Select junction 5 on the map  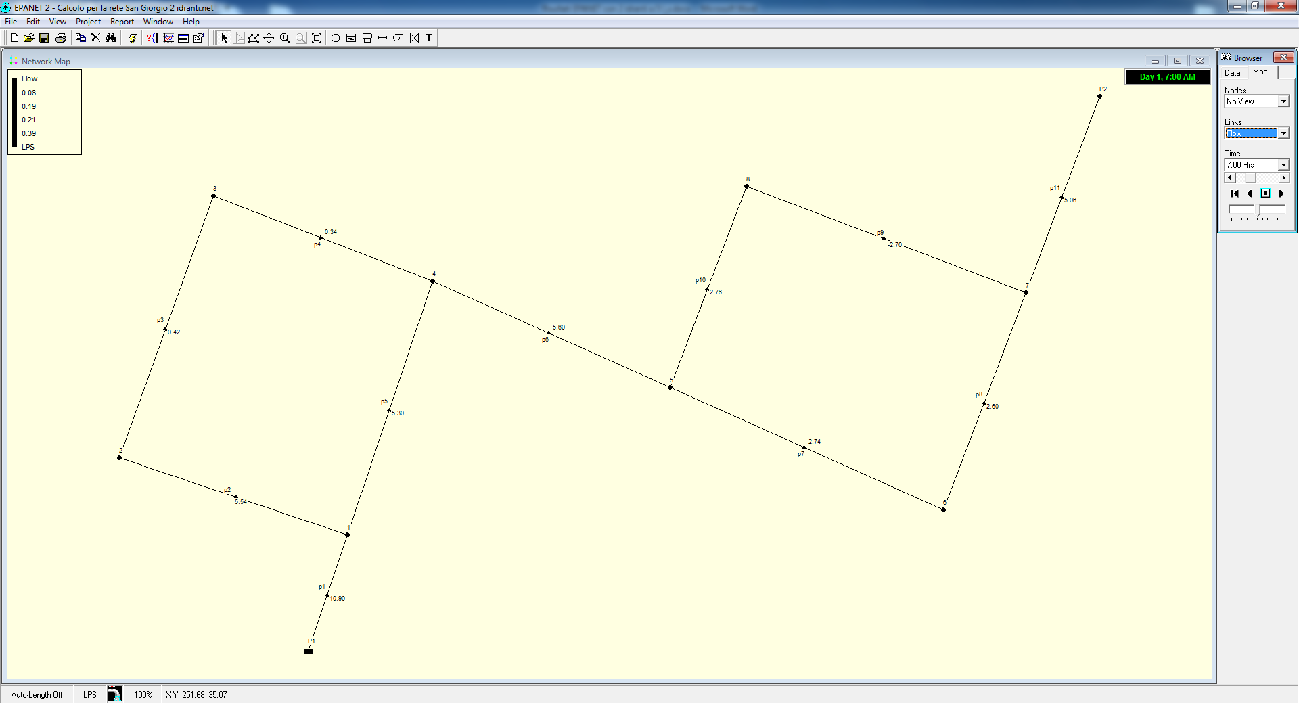[x=670, y=388]
